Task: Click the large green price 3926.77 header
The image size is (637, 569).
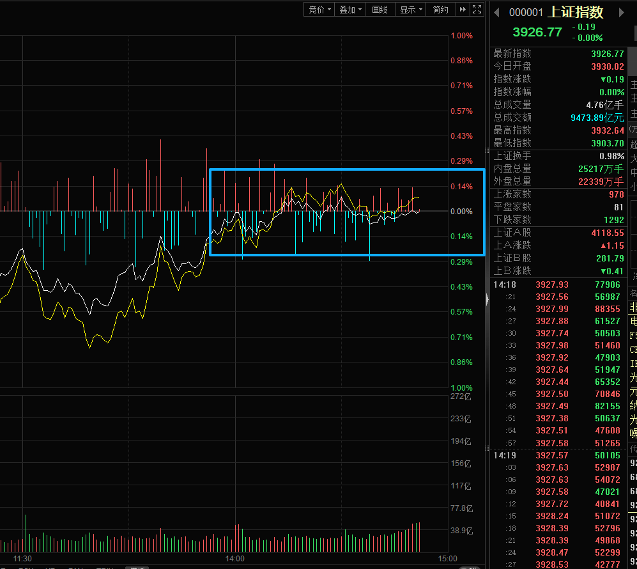Action: click(537, 32)
